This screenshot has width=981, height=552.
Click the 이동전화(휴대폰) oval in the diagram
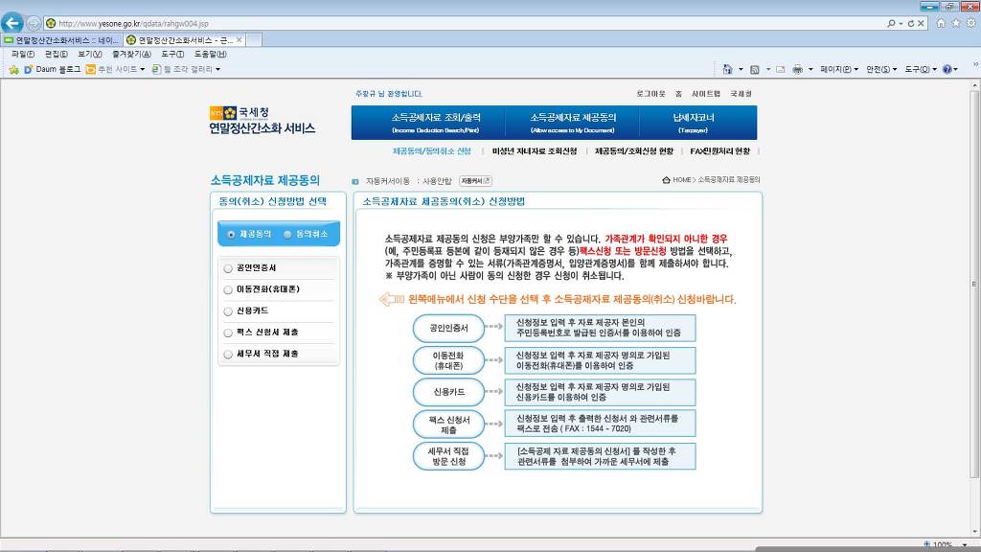pyautogui.click(x=448, y=360)
